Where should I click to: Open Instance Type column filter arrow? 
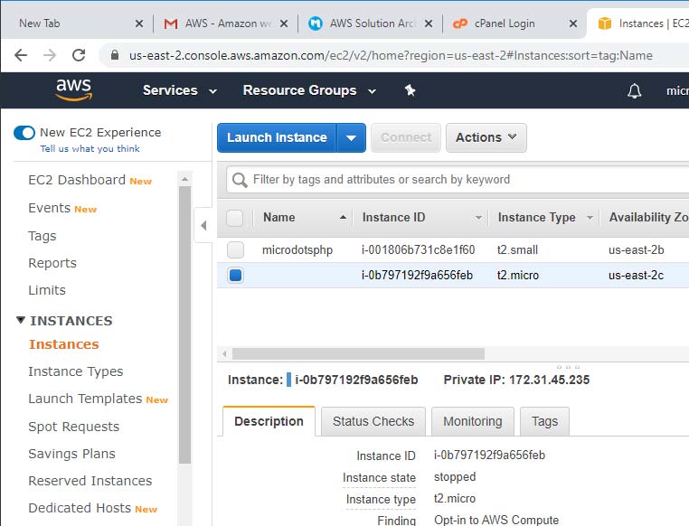(590, 217)
